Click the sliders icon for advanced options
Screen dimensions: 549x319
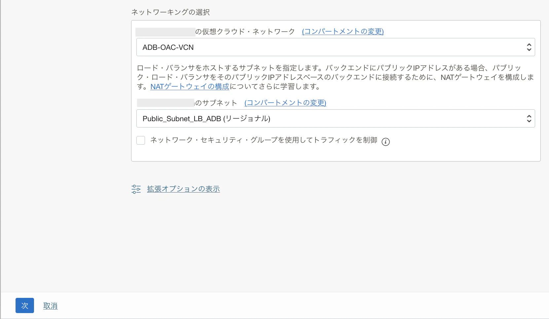click(x=136, y=189)
